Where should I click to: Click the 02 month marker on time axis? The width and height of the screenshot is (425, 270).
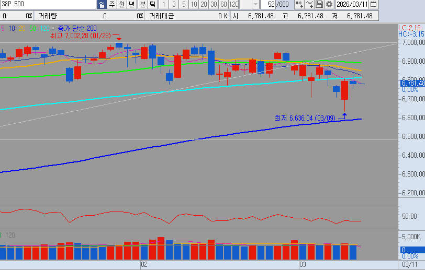[x=144, y=265]
